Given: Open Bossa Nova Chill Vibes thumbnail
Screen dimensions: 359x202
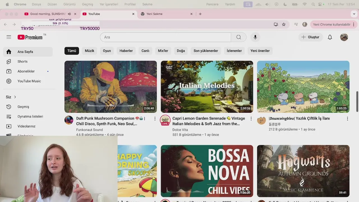Looking at the screenshot, I should tap(207, 171).
